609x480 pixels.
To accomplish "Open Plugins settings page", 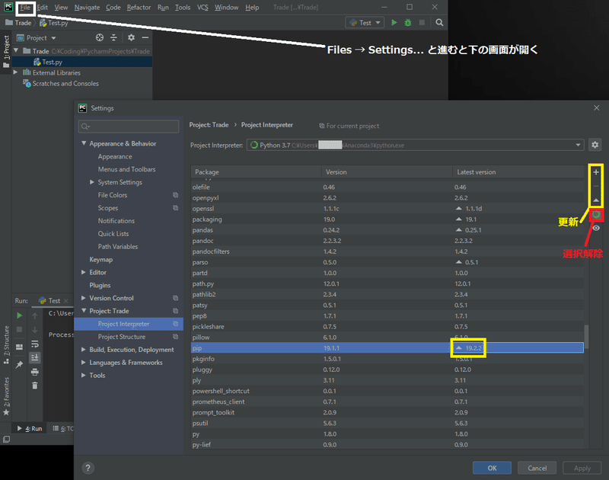I will (x=100, y=285).
